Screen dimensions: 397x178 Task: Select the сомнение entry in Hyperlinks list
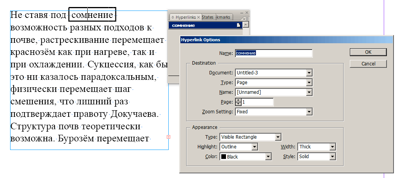point(205,25)
